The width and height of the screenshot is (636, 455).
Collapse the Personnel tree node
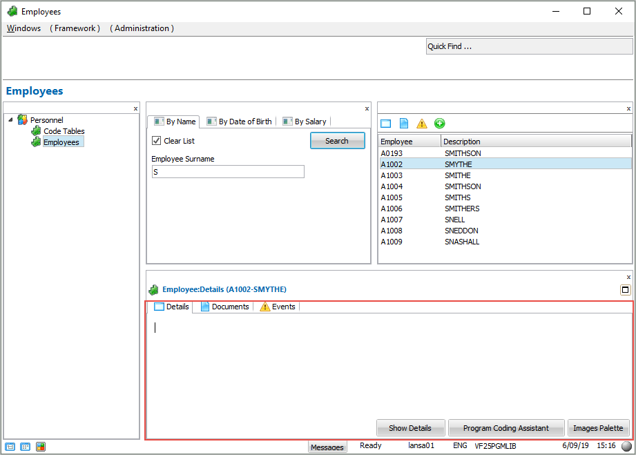[10, 120]
